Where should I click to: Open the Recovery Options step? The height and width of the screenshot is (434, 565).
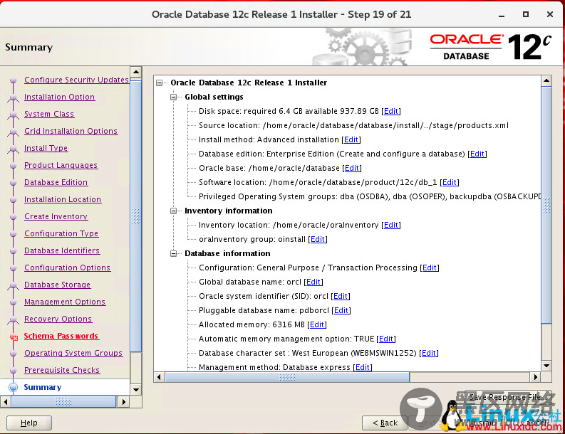(58, 319)
